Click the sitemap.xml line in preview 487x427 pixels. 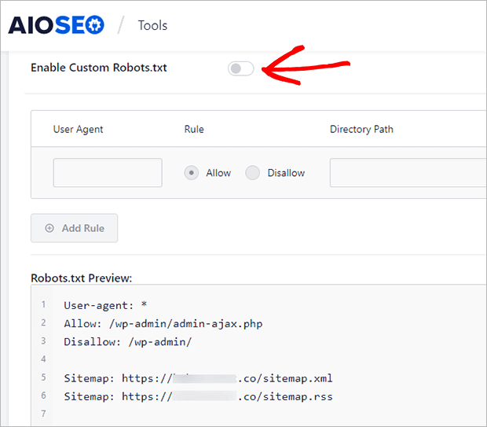(198, 378)
